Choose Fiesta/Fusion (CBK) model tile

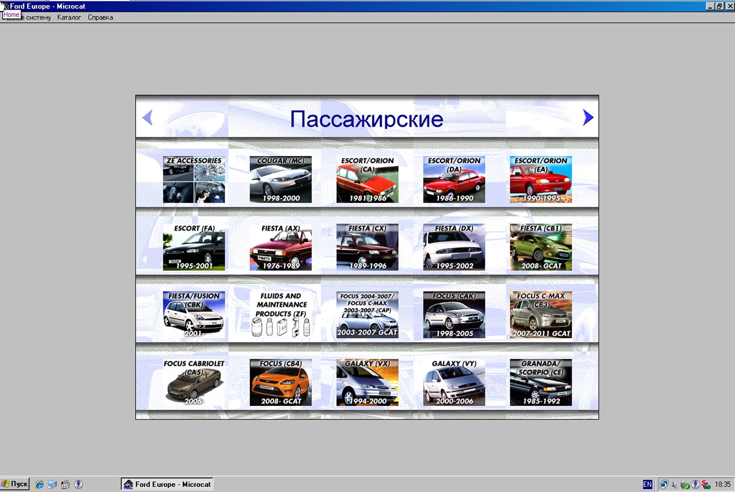(194, 315)
